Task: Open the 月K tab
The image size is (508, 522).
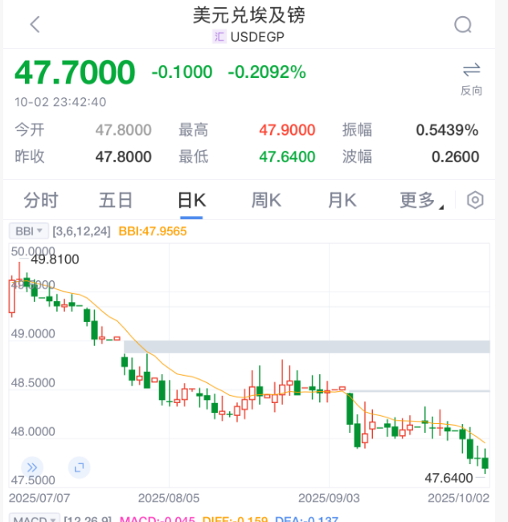Action: [x=342, y=200]
